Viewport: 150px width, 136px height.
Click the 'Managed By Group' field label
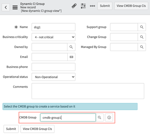click(x=94, y=47)
